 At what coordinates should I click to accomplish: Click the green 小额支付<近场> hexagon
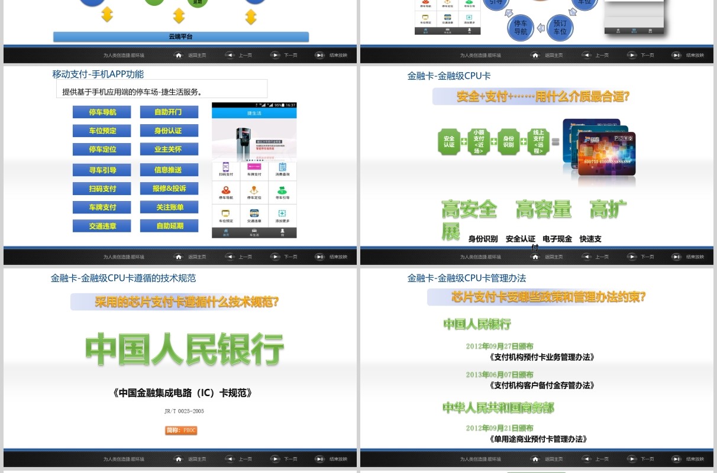point(479,142)
